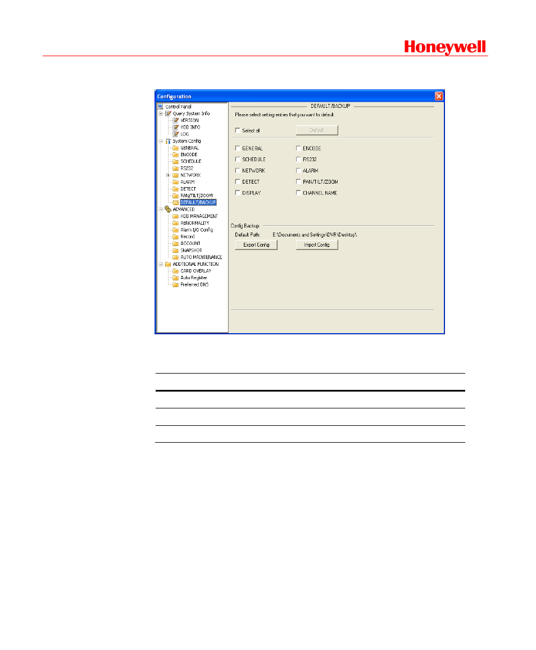Select CARD OVERLAY in the tree
Viewport: 536px width, 650px height.
(x=196, y=271)
